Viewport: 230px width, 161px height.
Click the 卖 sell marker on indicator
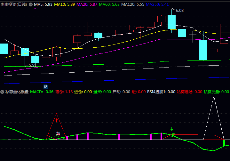(173, 135)
